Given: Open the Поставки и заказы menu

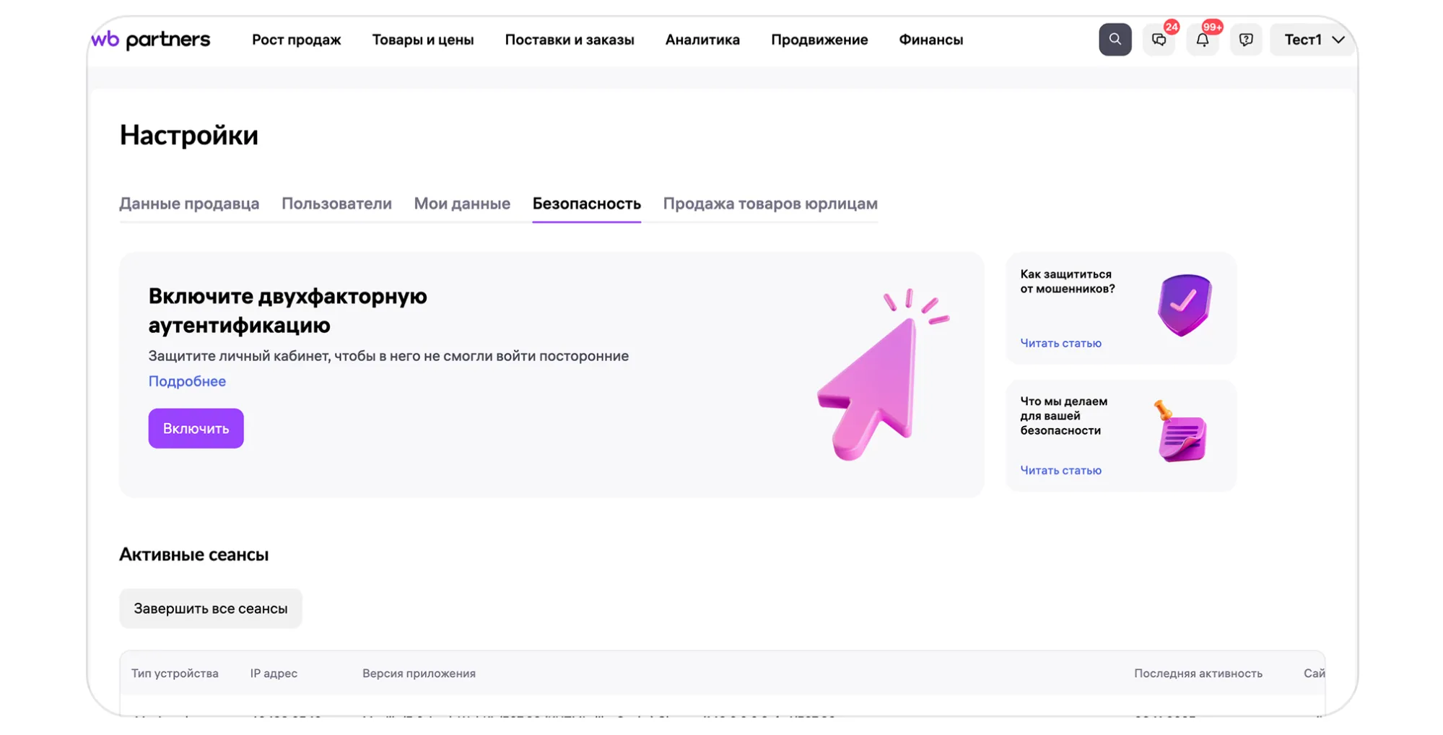Looking at the screenshot, I should pos(569,40).
